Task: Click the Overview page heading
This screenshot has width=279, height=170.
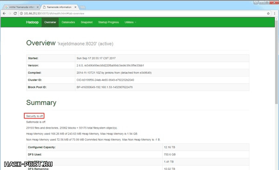Action: click(41, 43)
